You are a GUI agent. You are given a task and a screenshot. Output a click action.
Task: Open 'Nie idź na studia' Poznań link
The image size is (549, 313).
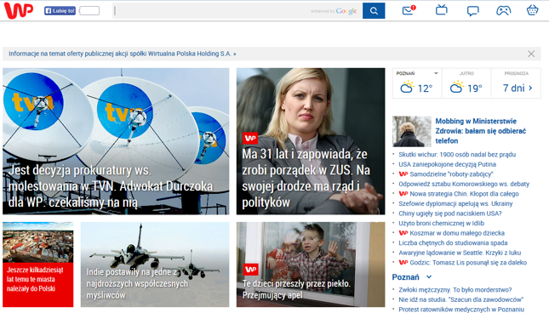click(460, 299)
